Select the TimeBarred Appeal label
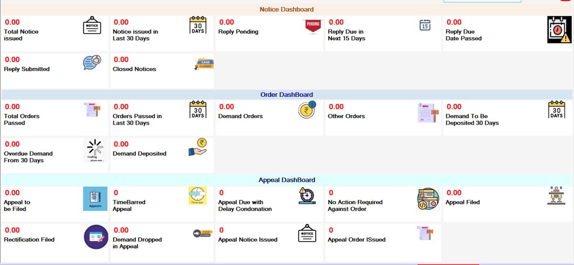The width and height of the screenshot is (574, 265). click(x=129, y=206)
